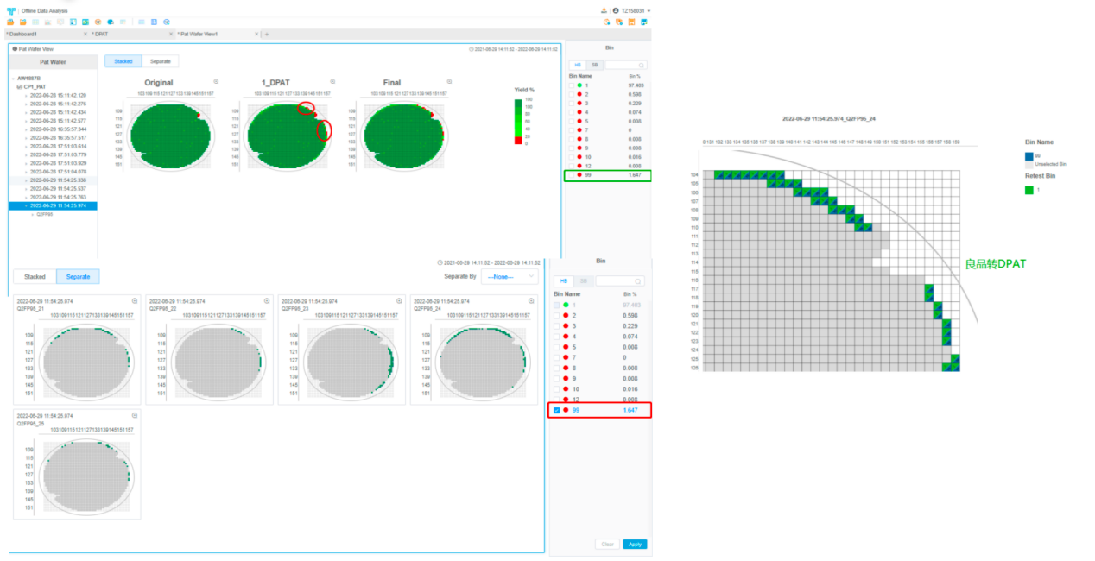Image resolution: width=1095 pixels, height=561 pixels.
Task: Collapse the AW1887B tree node
Action: pos(13,79)
